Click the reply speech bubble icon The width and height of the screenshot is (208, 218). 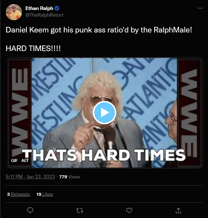30,210
